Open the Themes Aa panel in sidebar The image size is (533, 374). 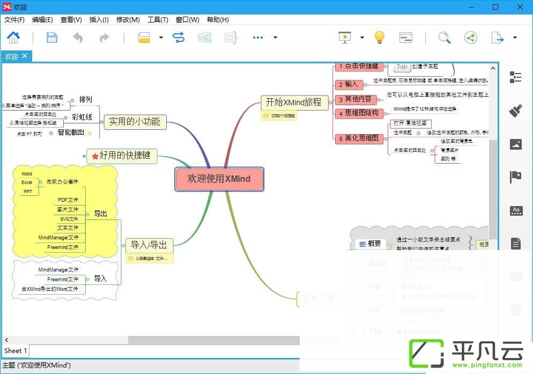516,211
